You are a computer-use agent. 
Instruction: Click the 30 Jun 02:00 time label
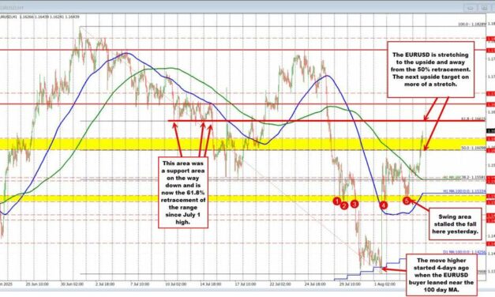(72, 284)
